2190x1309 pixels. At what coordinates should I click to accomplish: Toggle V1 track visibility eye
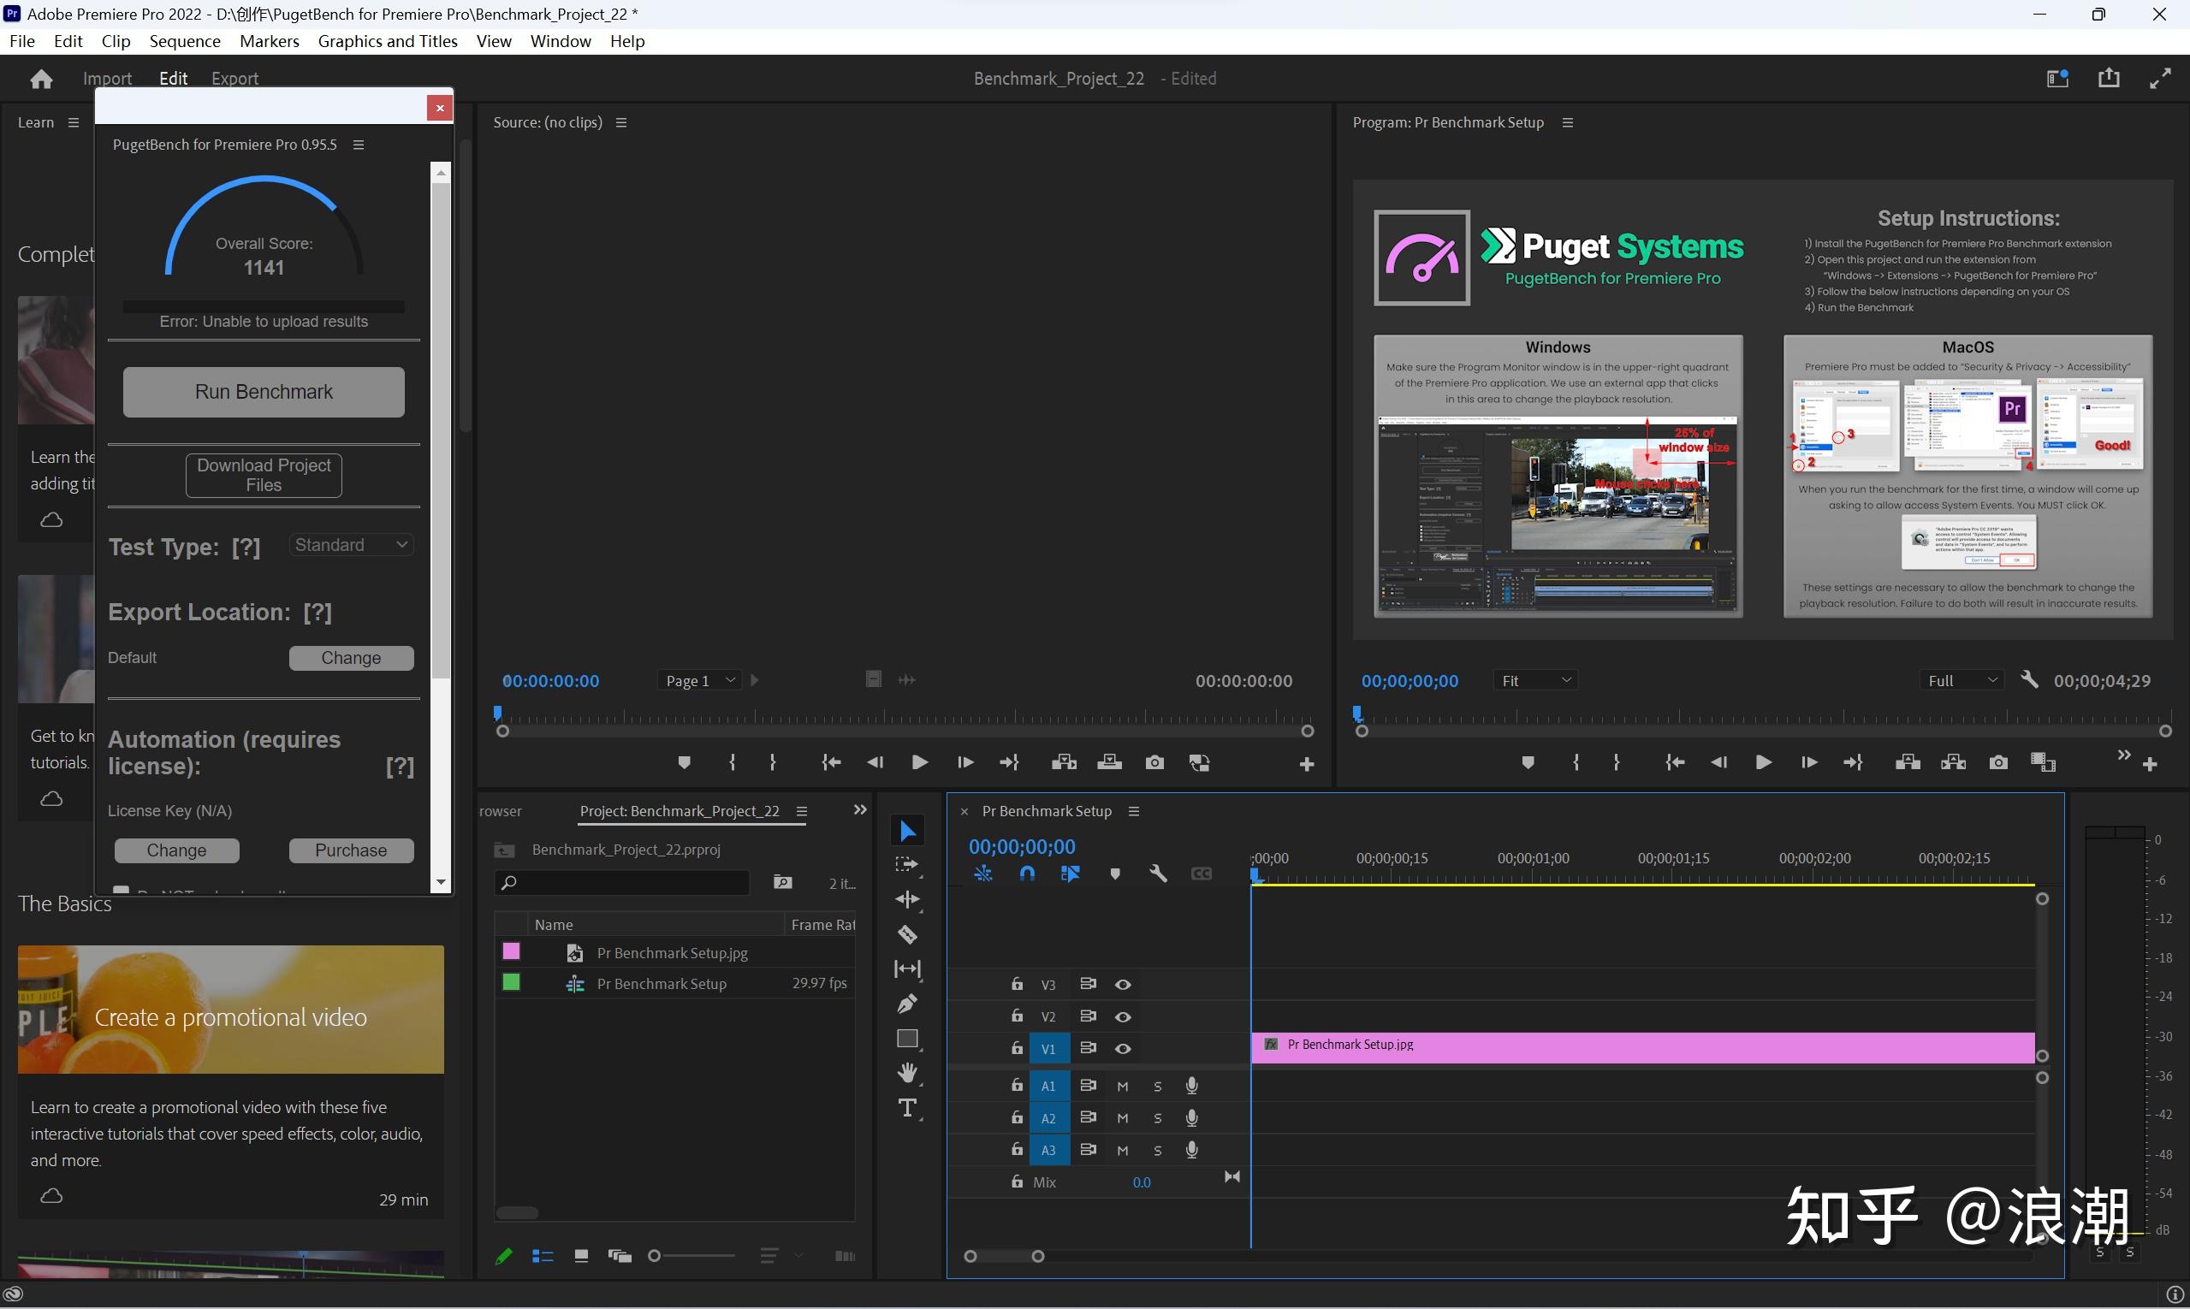pos(1122,1048)
